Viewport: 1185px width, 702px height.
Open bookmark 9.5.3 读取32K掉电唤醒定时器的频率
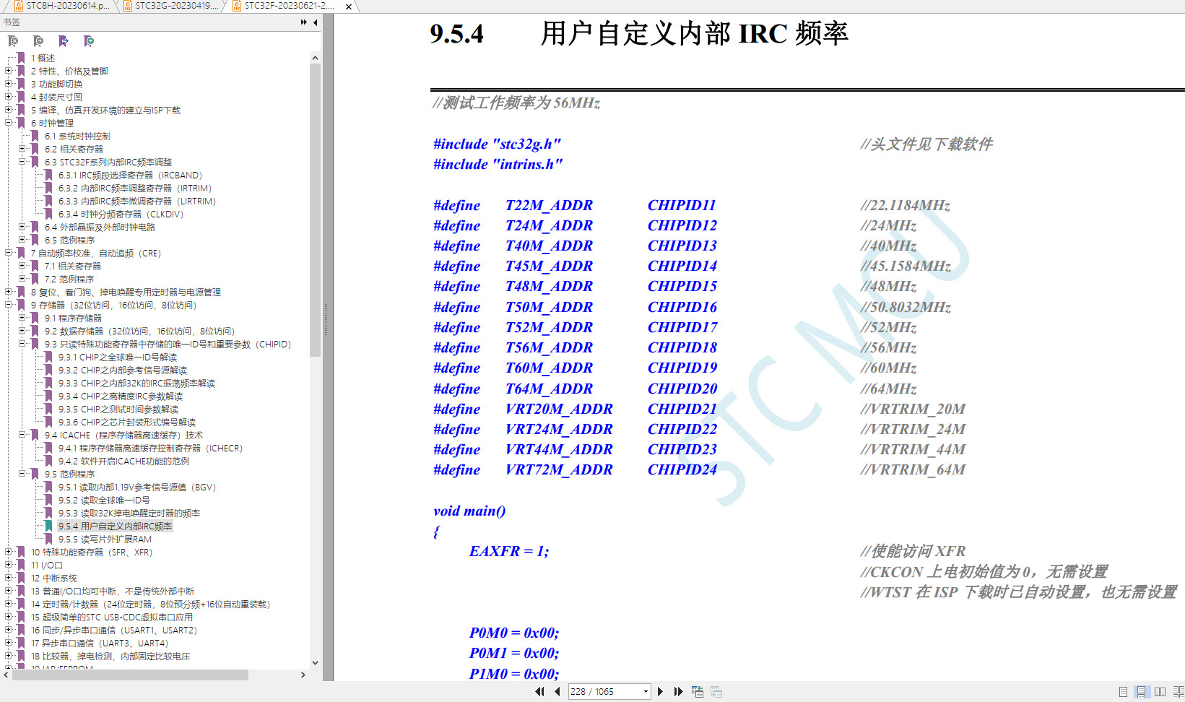[x=129, y=513]
